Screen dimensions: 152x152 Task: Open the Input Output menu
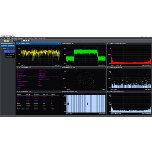14,38
